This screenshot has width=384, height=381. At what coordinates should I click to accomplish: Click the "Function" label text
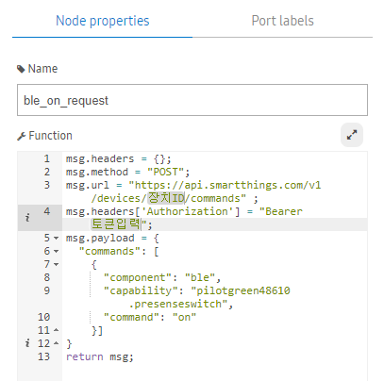tap(50, 136)
